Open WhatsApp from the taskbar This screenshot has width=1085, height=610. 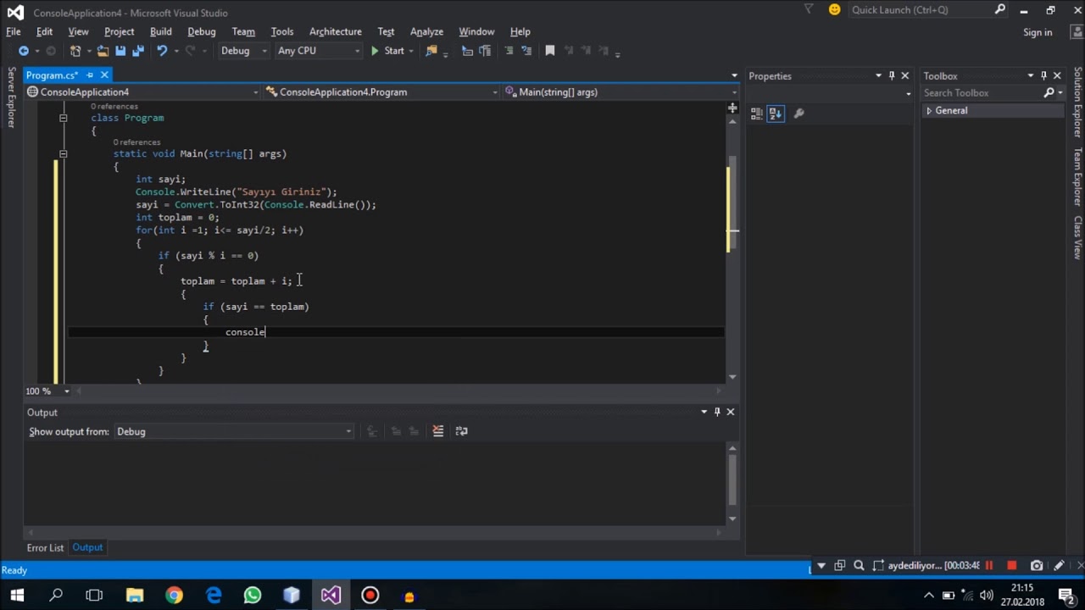[253, 596]
